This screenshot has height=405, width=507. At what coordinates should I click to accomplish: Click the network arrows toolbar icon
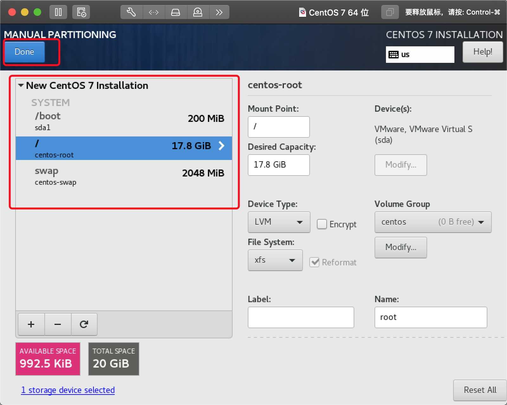coord(154,12)
